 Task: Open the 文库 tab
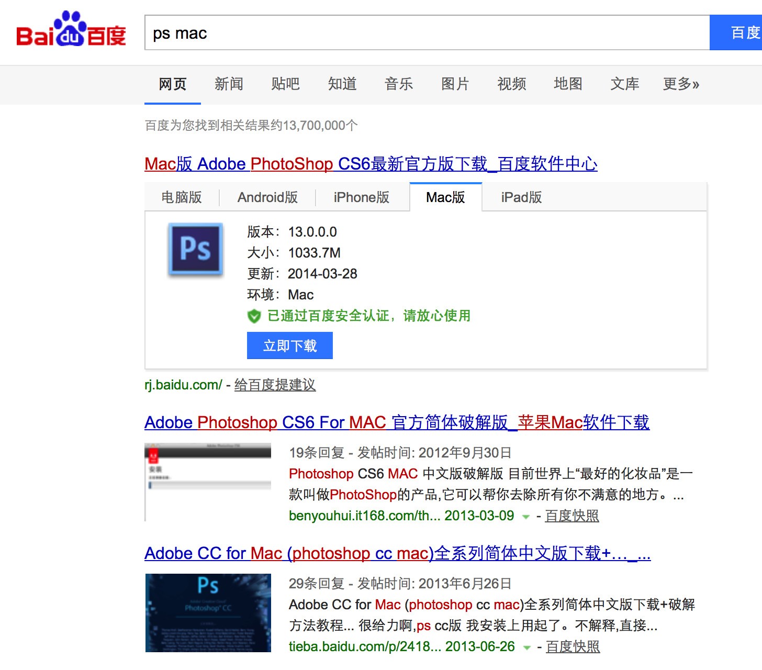(x=625, y=84)
